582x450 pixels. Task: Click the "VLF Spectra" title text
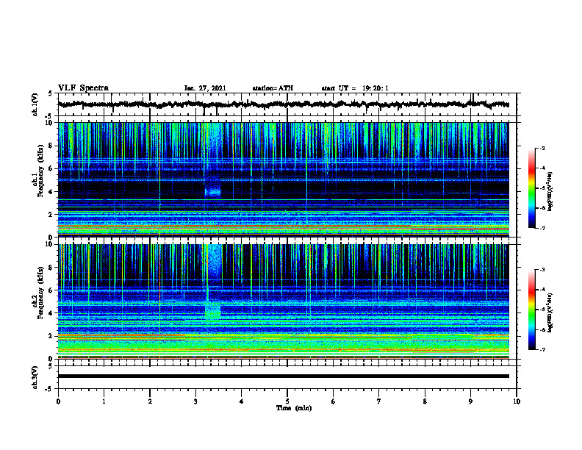click(x=83, y=88)
